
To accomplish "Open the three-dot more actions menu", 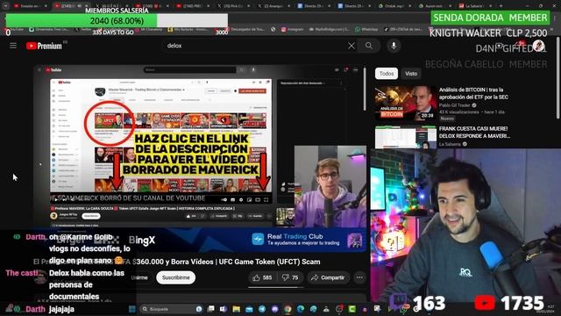I will pyautogui.click(x=359, y=277).
